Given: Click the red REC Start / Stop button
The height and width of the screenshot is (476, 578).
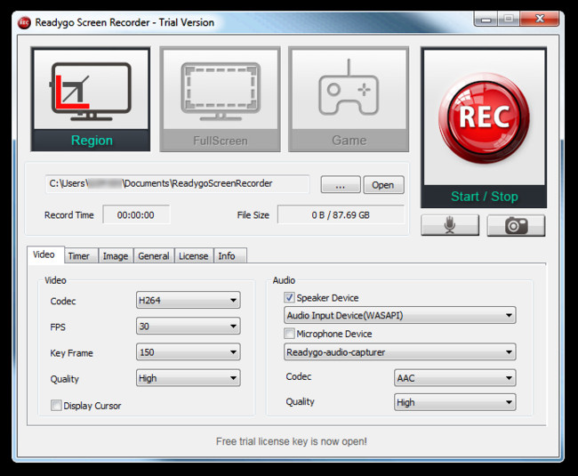Looking at the screenshot, I should click(x=484, y=127).
